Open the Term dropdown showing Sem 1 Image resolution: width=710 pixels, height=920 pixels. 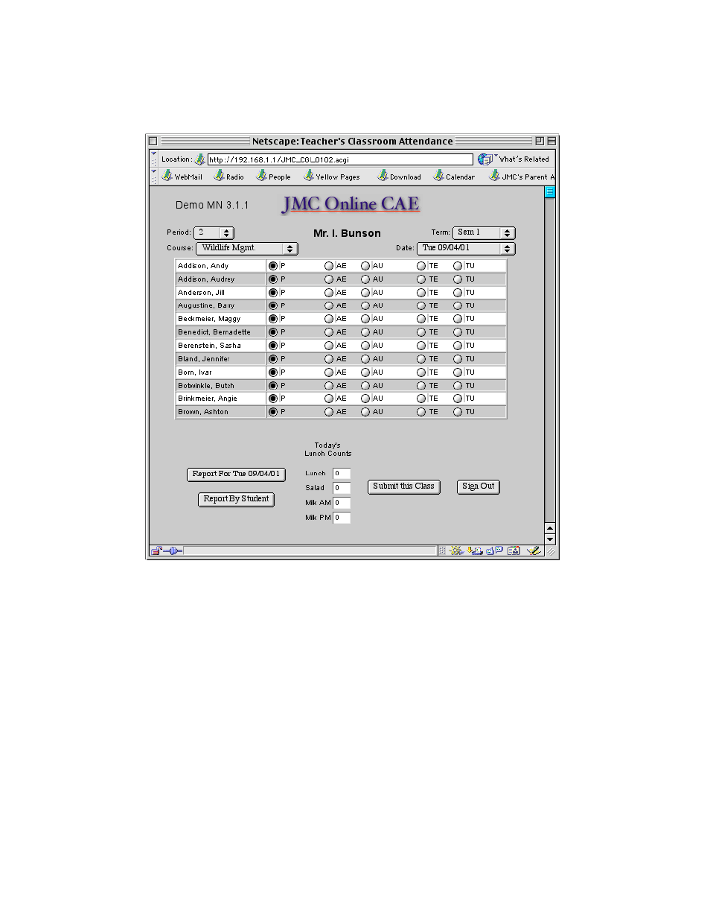pos(484,233)
